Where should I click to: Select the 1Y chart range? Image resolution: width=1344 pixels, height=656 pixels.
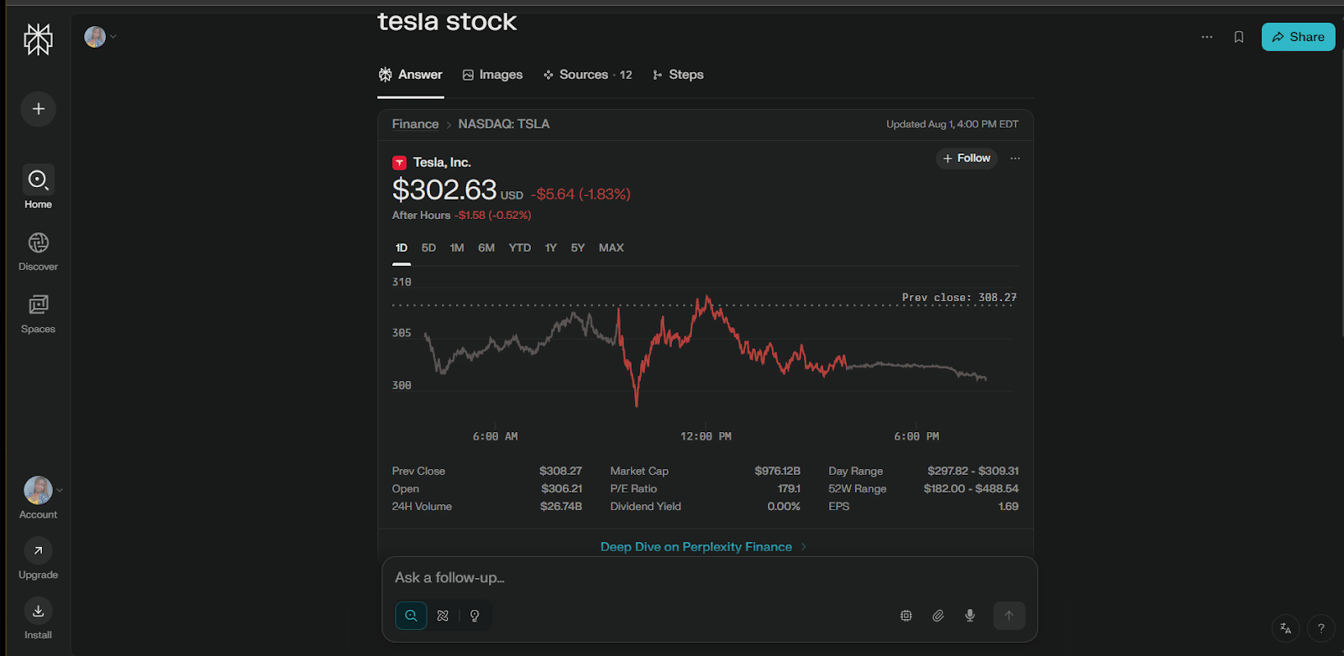551,248
